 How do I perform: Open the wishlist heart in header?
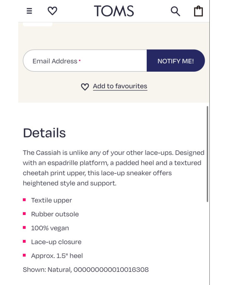[52, 11]
